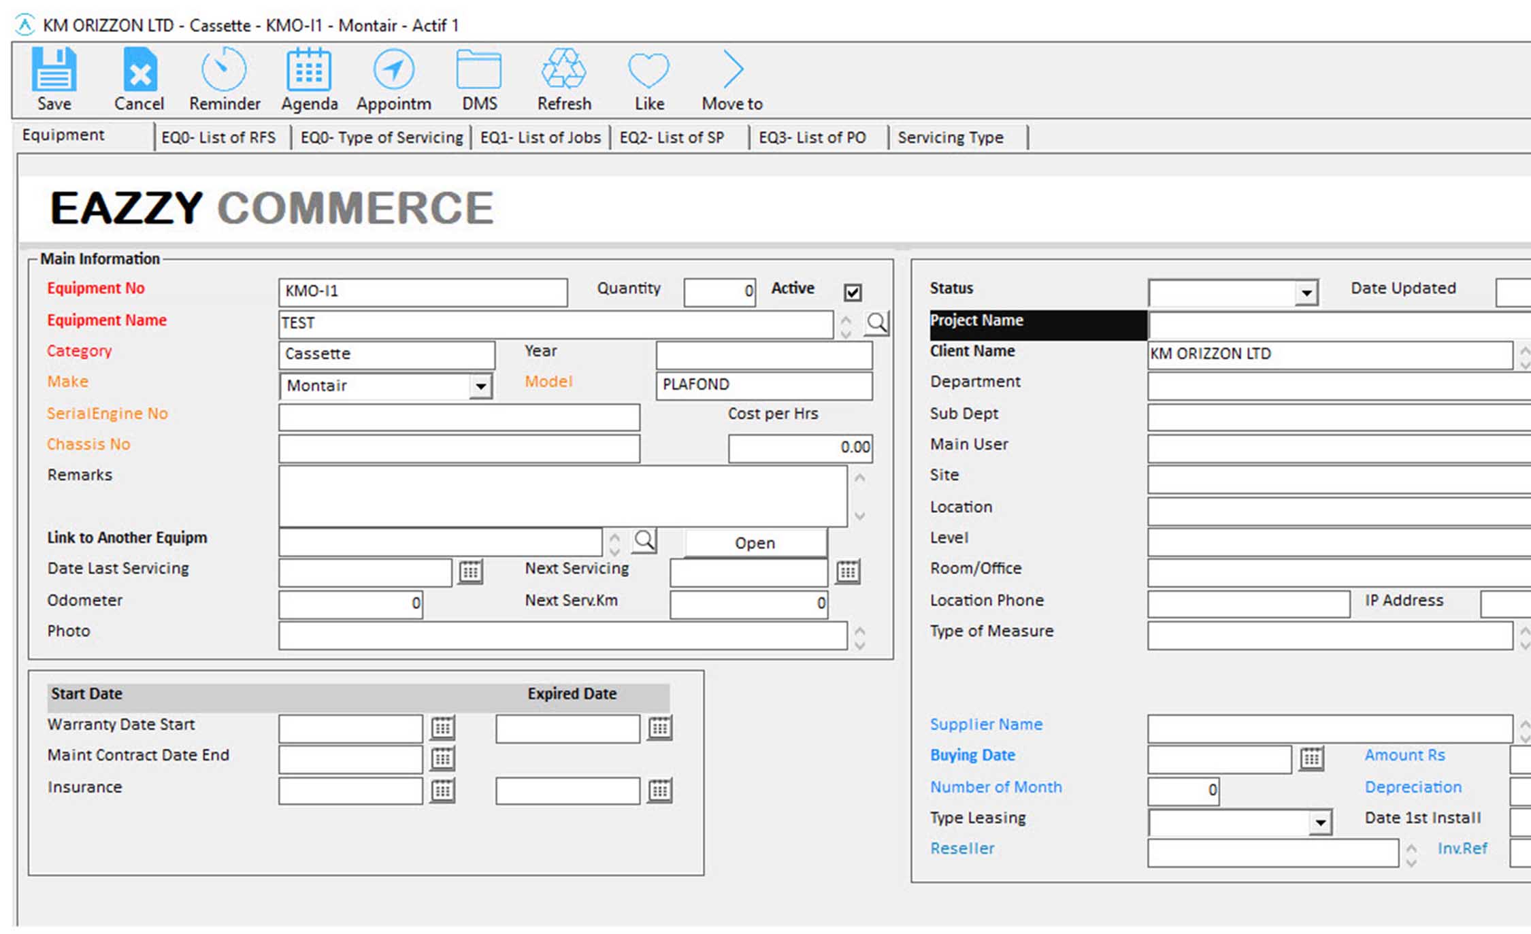The width and height of the screenshot is (1531, 934).
Task: Click the Cost per Hrs field
Action: point(800,448)
